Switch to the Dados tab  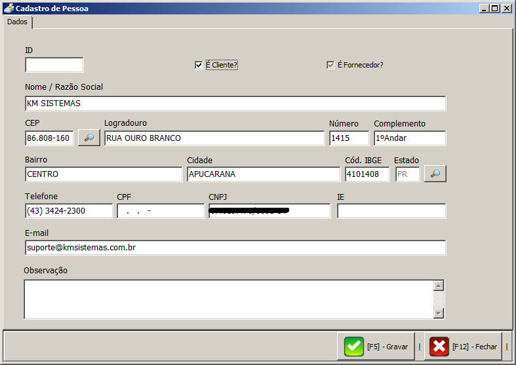(x=18, y=22)
